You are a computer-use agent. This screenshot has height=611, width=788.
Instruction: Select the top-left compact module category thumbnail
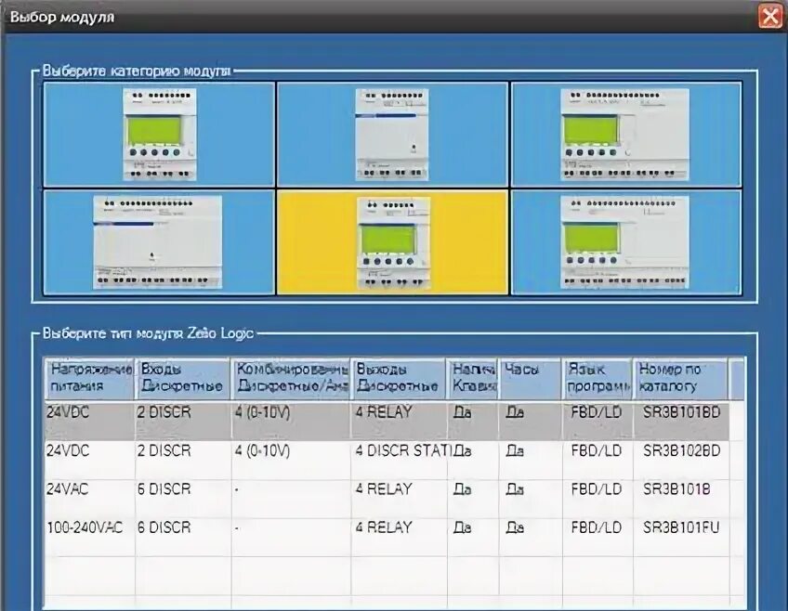point(157,131)
